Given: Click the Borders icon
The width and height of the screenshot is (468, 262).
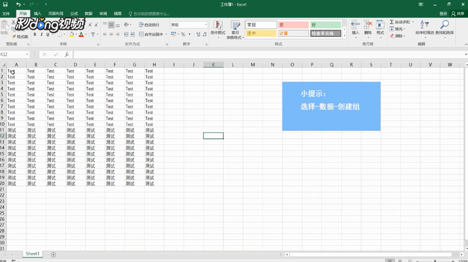Looking at the screenshot, I should (60, 35).
